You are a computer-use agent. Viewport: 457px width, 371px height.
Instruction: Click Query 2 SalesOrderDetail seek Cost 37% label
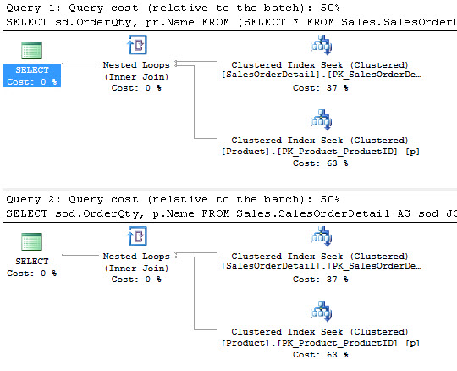(320, 280)
